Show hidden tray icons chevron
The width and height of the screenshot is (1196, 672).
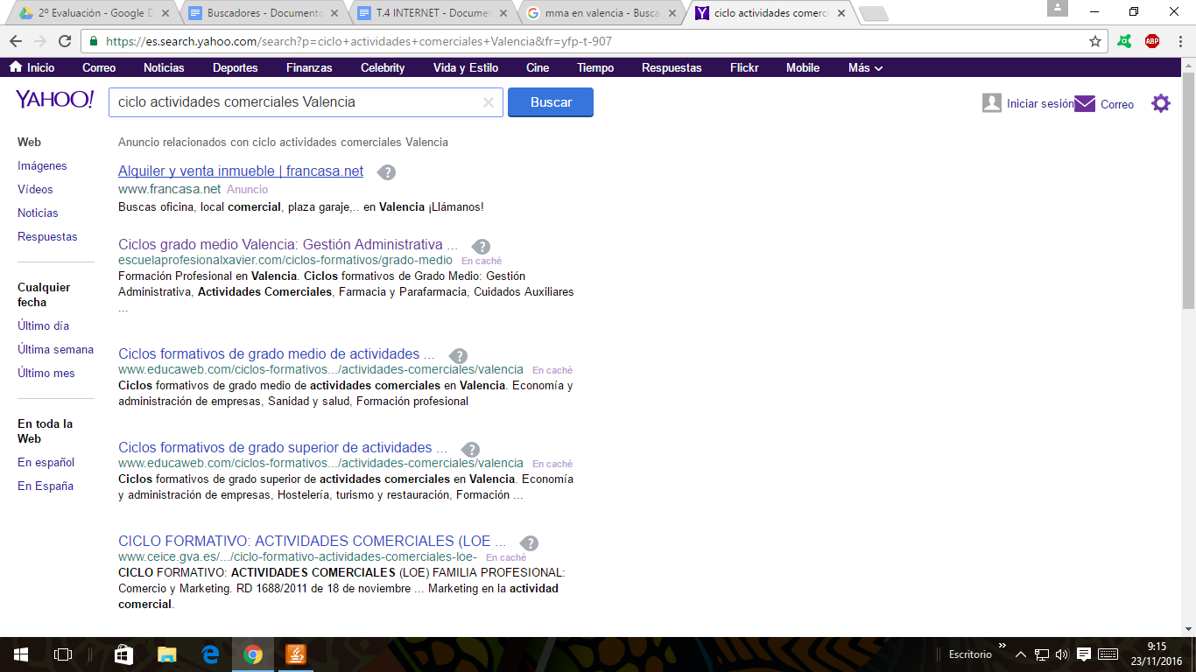tap(1021, 654)
